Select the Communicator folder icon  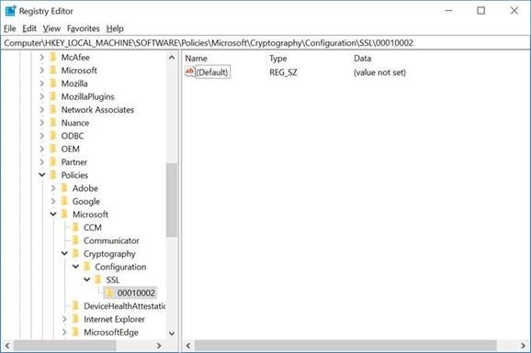[76, 240]
